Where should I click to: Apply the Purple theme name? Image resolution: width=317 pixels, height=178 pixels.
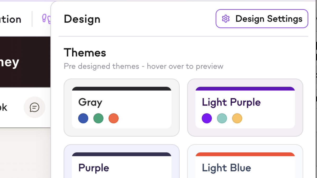[94, 168]
